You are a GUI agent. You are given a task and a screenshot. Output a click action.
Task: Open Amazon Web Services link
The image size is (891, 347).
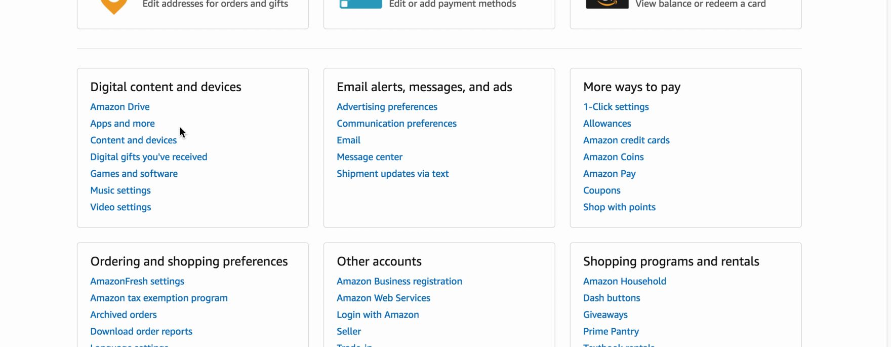click(383, 298)
